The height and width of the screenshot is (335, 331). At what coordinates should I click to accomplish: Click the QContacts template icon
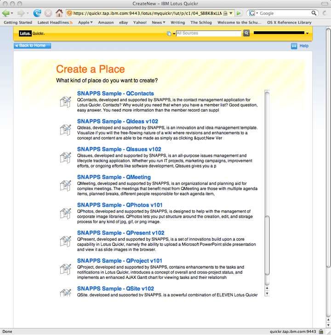(x=65, y=102)
